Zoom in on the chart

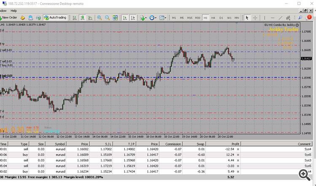99,18
